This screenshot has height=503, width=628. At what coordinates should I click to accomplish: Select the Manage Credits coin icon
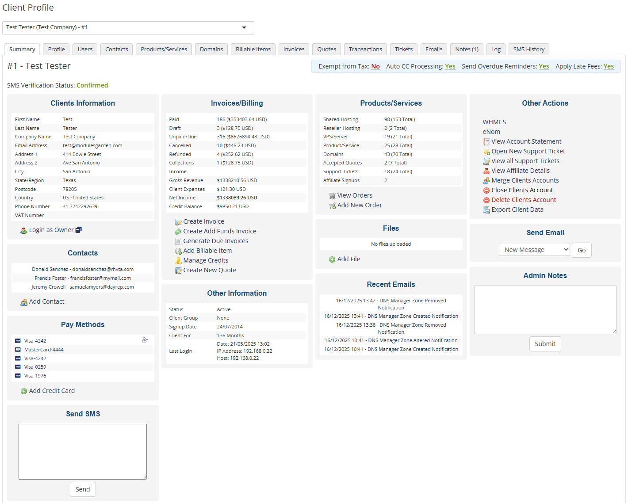click(178, 260)
